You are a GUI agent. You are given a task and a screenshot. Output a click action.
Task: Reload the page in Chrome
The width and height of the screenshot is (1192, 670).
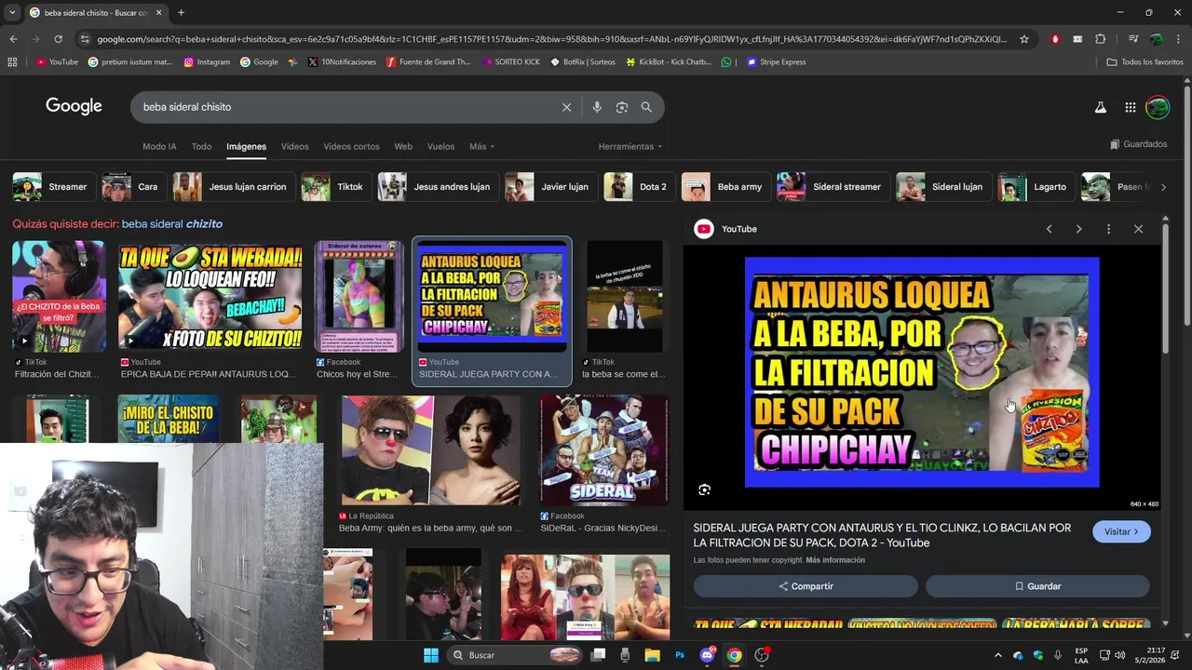(x=58, y=39)
